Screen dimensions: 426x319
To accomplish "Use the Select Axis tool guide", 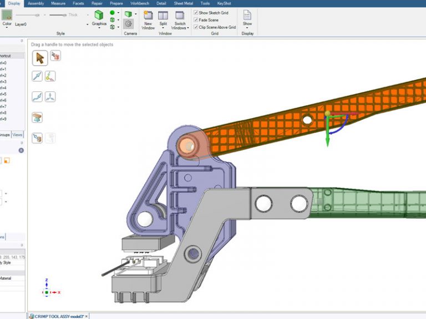I will pyautogui.click(x=50, y=76).
